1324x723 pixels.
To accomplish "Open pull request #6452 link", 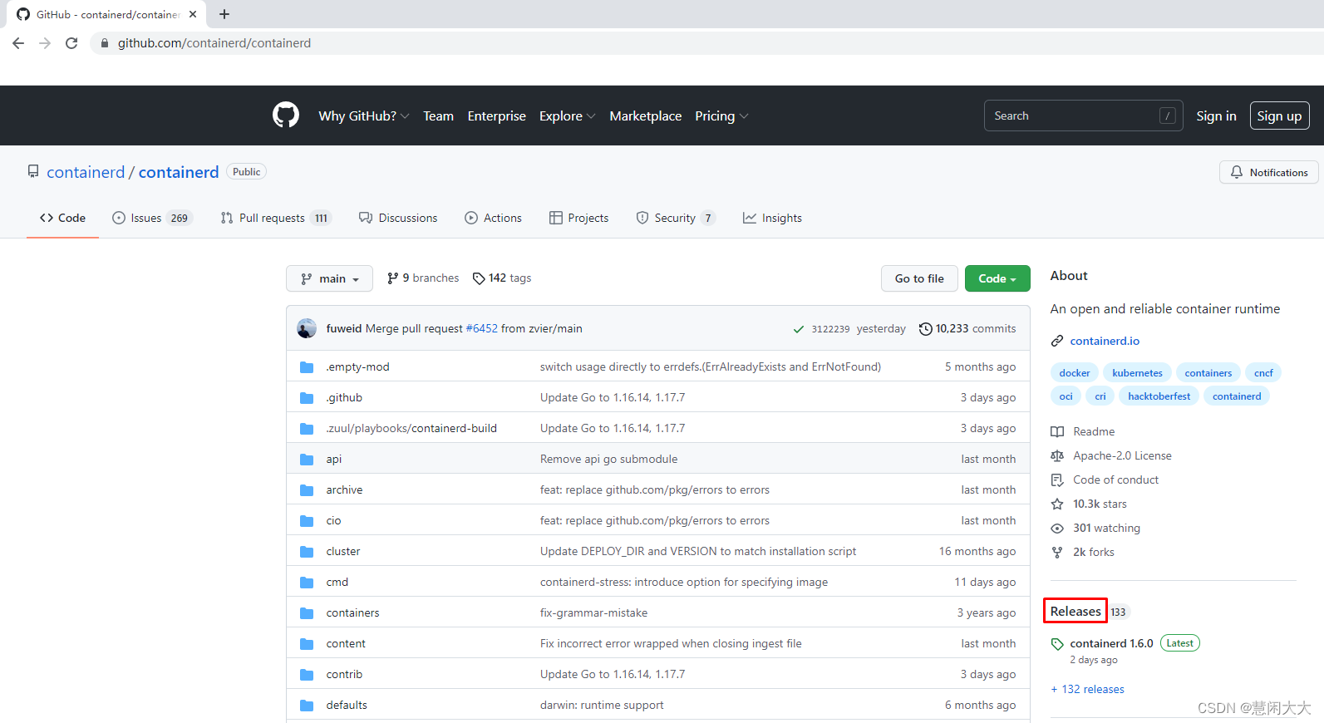I will click(x=482, y=329).
